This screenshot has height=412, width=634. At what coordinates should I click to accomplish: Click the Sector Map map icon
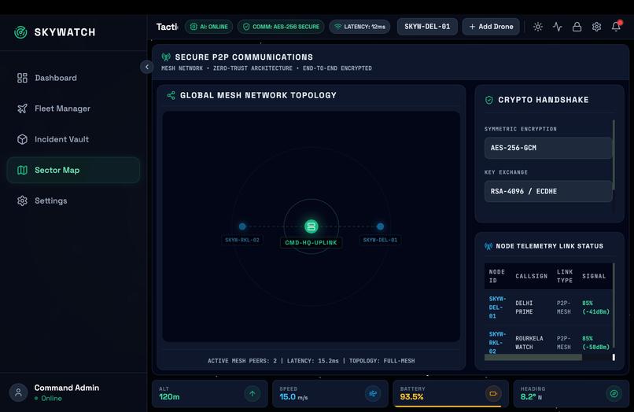click(22, 170)
